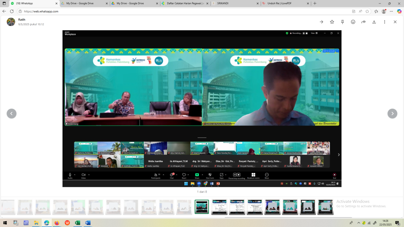Select the last thumbnail in the strip

point(325,207)
